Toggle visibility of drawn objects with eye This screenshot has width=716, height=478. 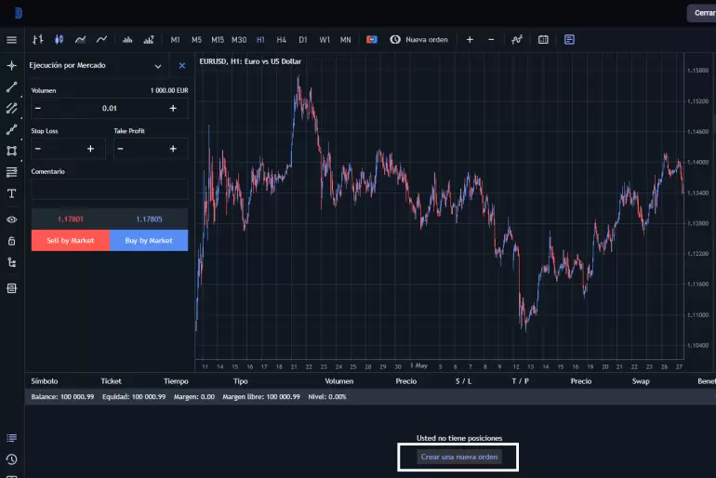11,219
